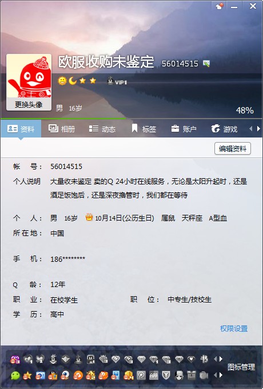Click the gray APP icon
This screenshot has height=389, width=263.
[154, 376]
